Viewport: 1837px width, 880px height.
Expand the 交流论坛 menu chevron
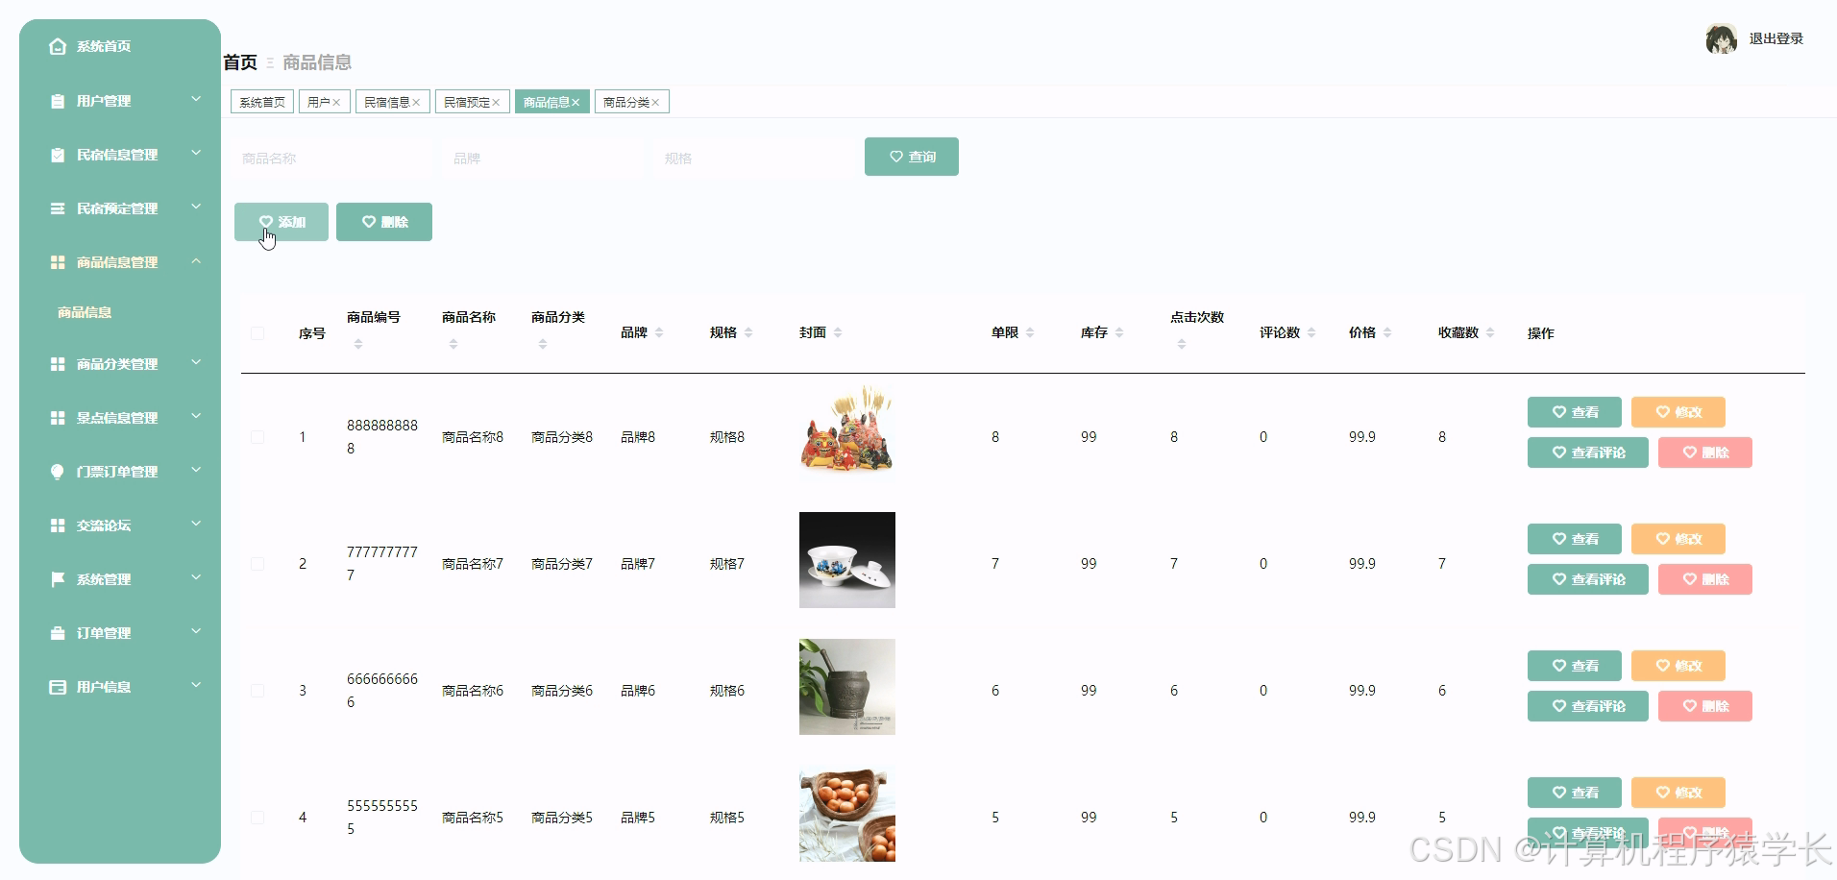click(x=196, y=524)
